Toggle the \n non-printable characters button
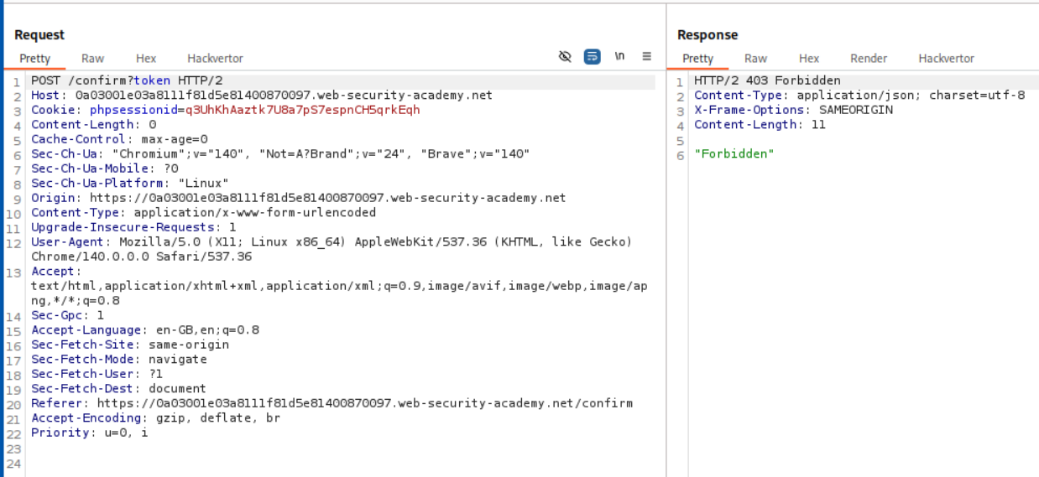The image size is (1039, 477). pyautogui.click(x=619, y=57)
